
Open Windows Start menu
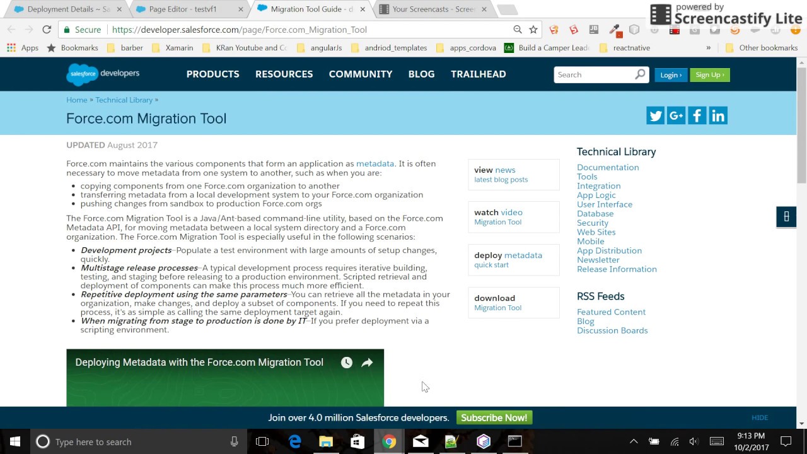(15, 442)
